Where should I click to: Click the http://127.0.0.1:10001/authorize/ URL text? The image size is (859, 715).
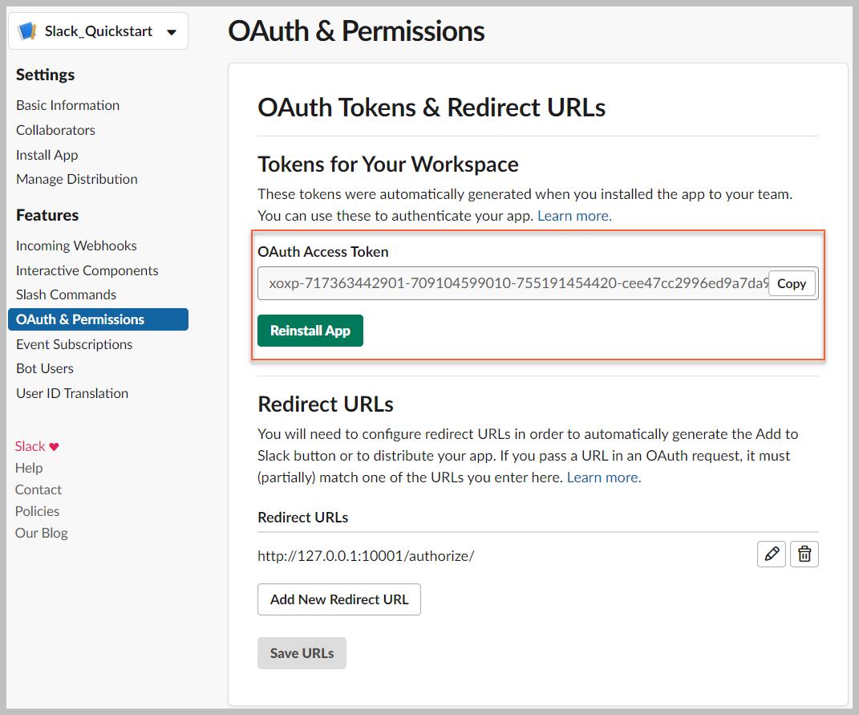point(366,556)
